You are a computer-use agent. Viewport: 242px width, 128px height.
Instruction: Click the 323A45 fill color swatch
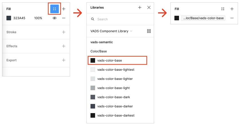pyautogui.click(x=9, y=18)
